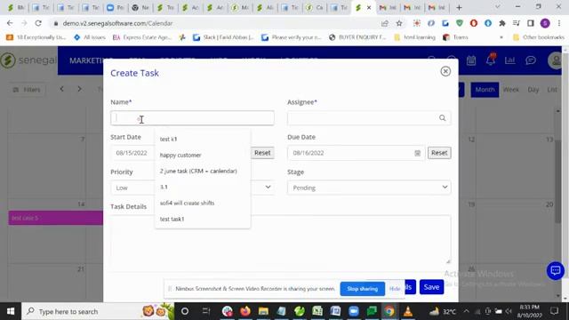This screenshot has width=569, height=320.
Task: Open VLC from the taskbar
Action: pyautogui.click(x=408, y=311)
